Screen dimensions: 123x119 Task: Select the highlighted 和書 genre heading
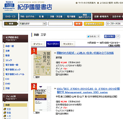pyautogui.click(x=15, y=105)
